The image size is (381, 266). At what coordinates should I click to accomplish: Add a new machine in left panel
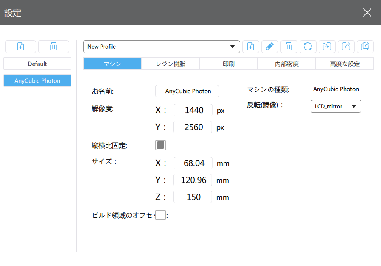[x=21, y=46]
